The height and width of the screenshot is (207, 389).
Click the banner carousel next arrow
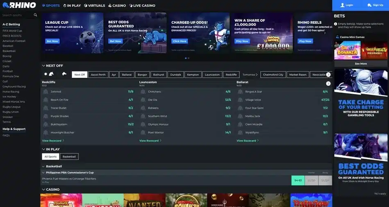tap(325, 33)
